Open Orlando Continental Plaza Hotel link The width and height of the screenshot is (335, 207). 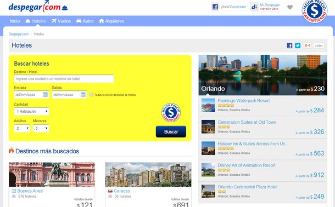point(247,187)
